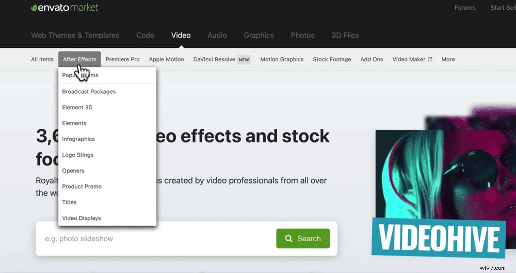Open the Motion Graphics subcategory
516x273 pixels.
[282, 59]
